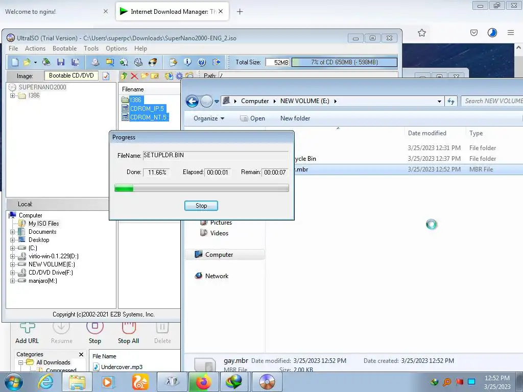The height and width of the screenshot is (392, 523).
Task: Launch Internet Explorer from taskbar
Action: click(x=45, y=382)
